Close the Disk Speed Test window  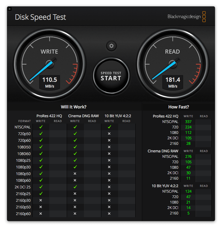pyautogui.click(x=10, y=9)
